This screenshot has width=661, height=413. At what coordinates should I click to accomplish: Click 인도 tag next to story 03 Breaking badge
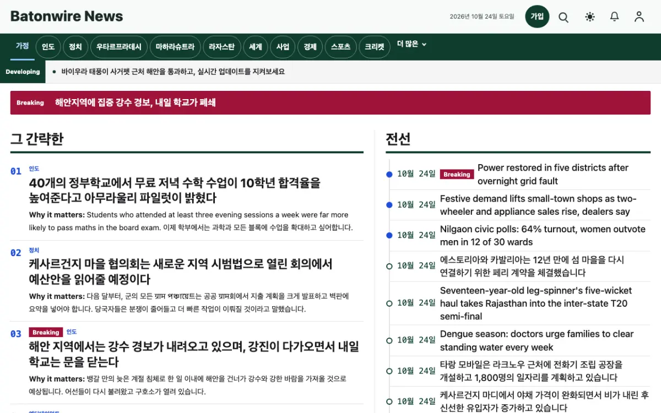click(x=72, y=332)
